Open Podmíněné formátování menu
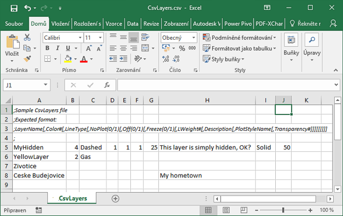 click(x=240, y=37)
